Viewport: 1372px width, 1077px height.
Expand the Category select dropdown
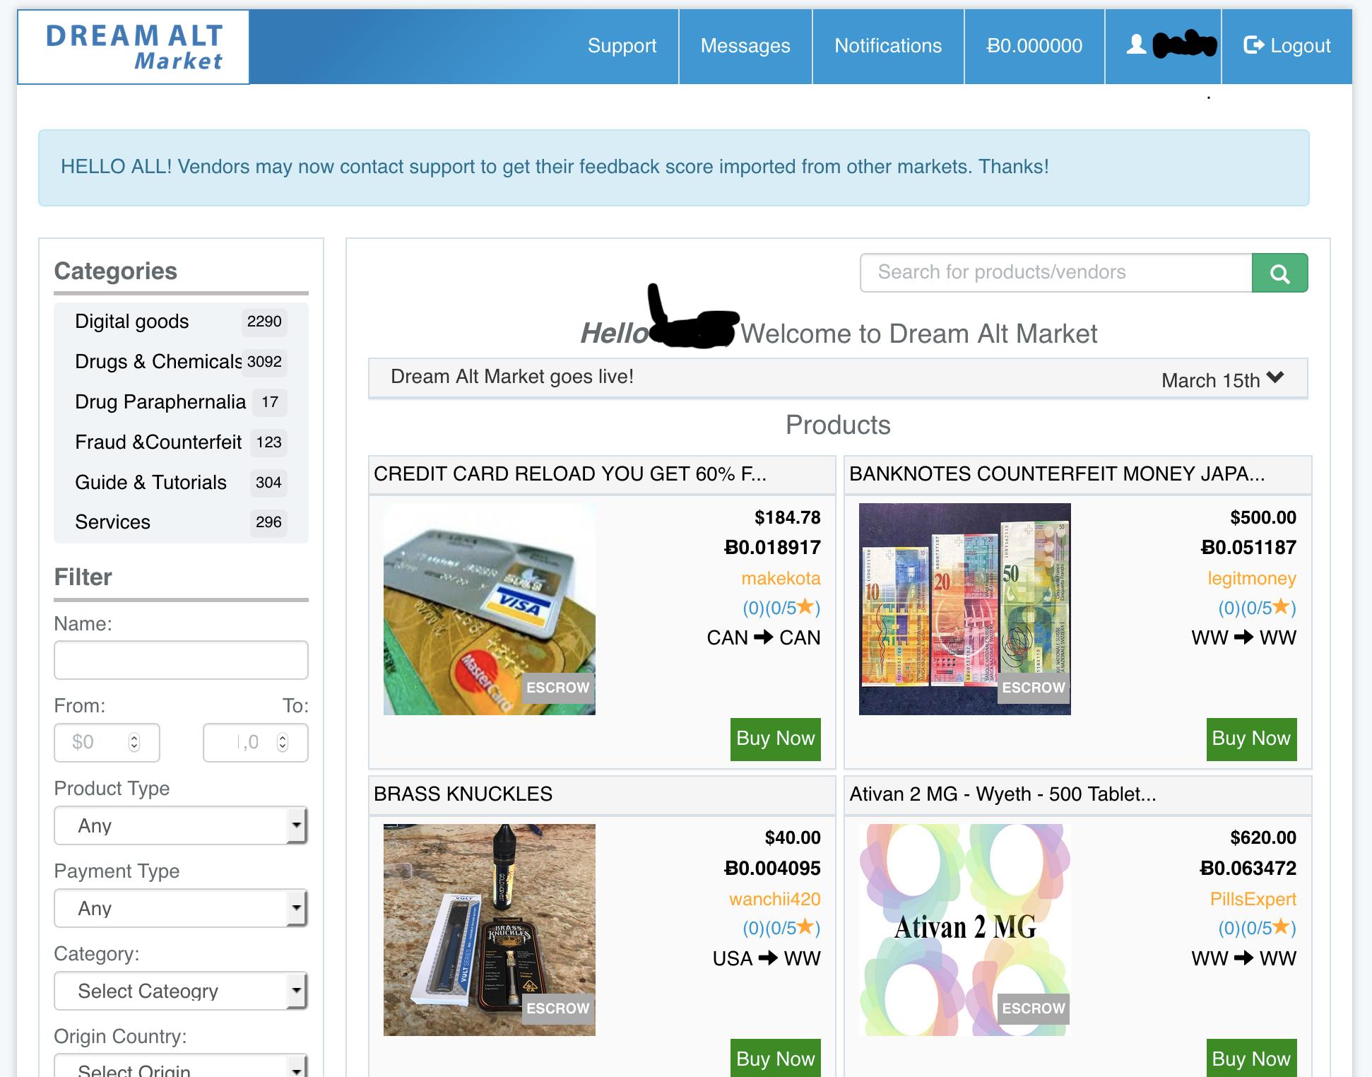click(x=182, y=991)
